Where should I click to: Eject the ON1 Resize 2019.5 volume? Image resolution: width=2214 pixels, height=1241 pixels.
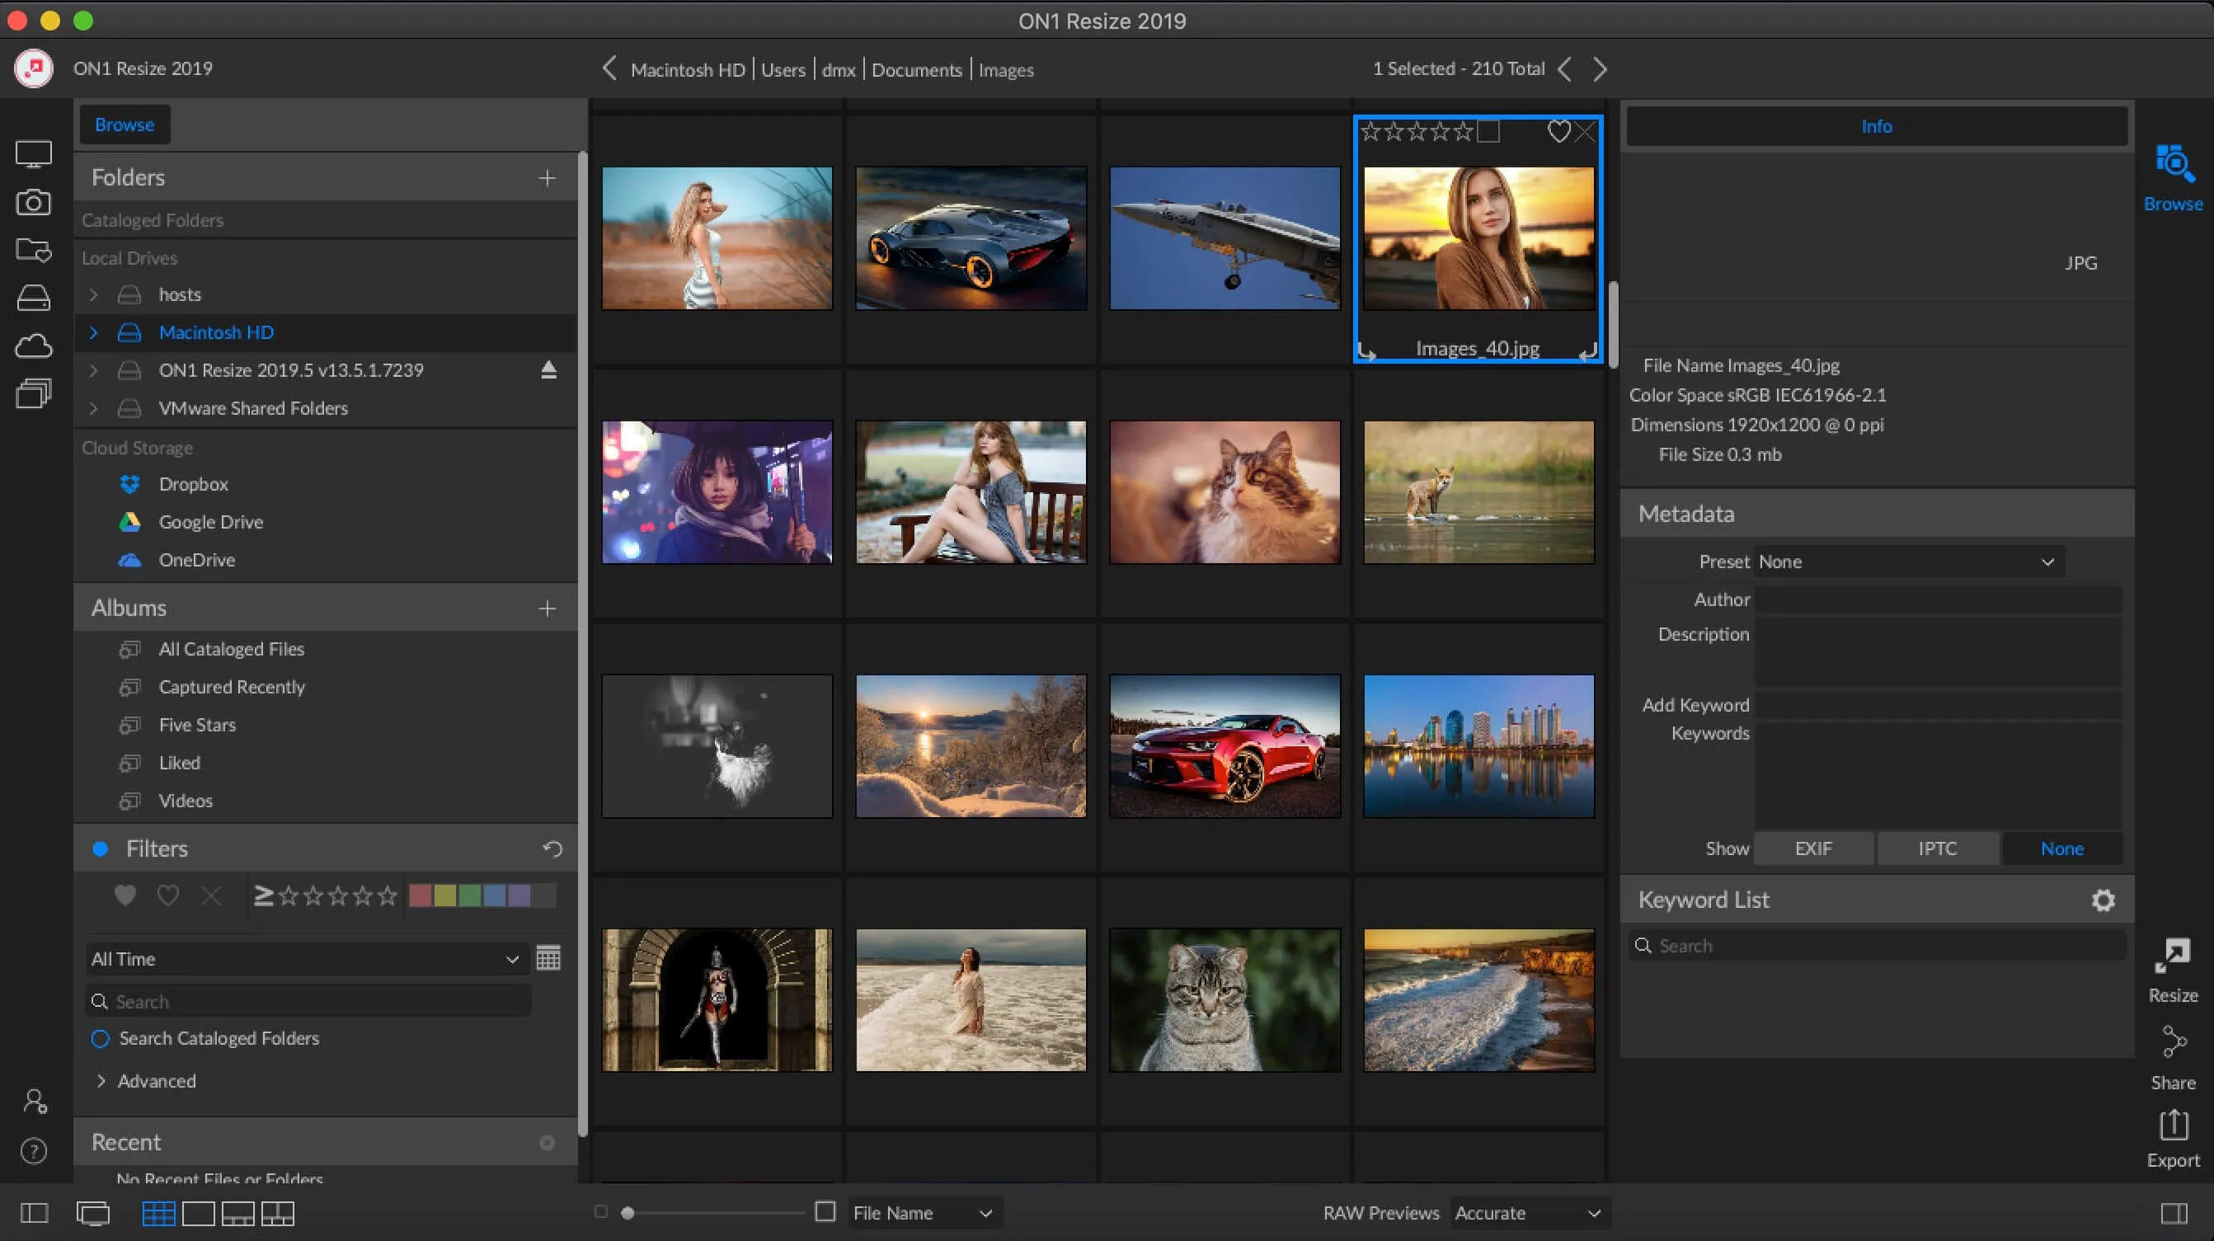pyautogui.click(x=548, y=370)
